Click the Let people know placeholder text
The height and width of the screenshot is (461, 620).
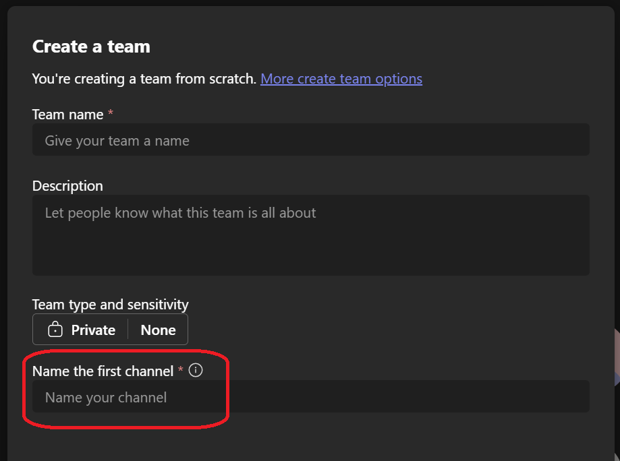(180, 213)
